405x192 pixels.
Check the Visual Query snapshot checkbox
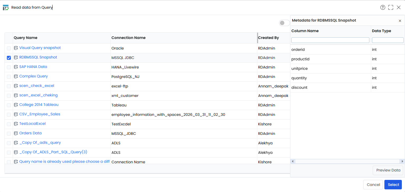pos(9,48)
